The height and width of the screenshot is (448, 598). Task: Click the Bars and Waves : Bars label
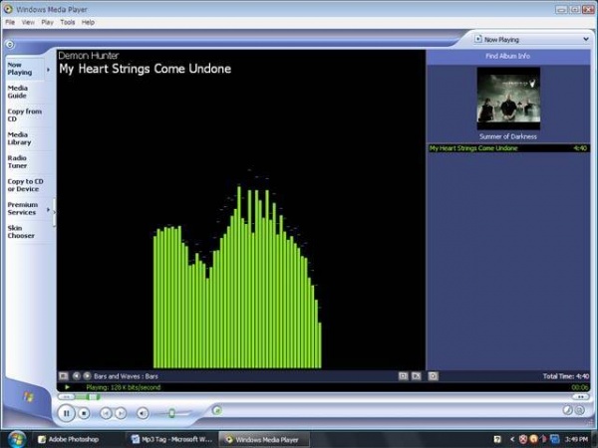pyautogui.click(x=126, y=376)
